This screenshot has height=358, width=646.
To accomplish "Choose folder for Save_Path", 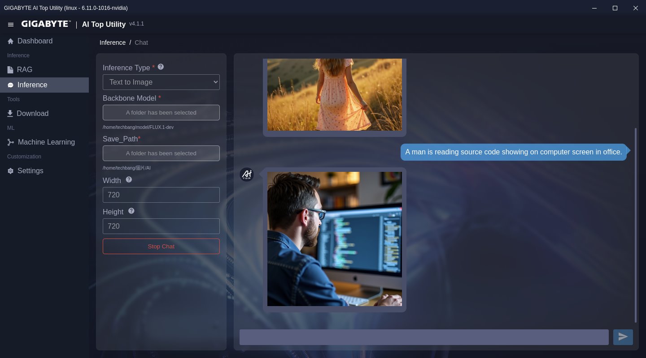I will (161, 153).
